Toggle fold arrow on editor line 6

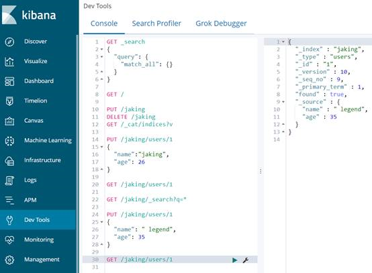[x=102, y=79]
